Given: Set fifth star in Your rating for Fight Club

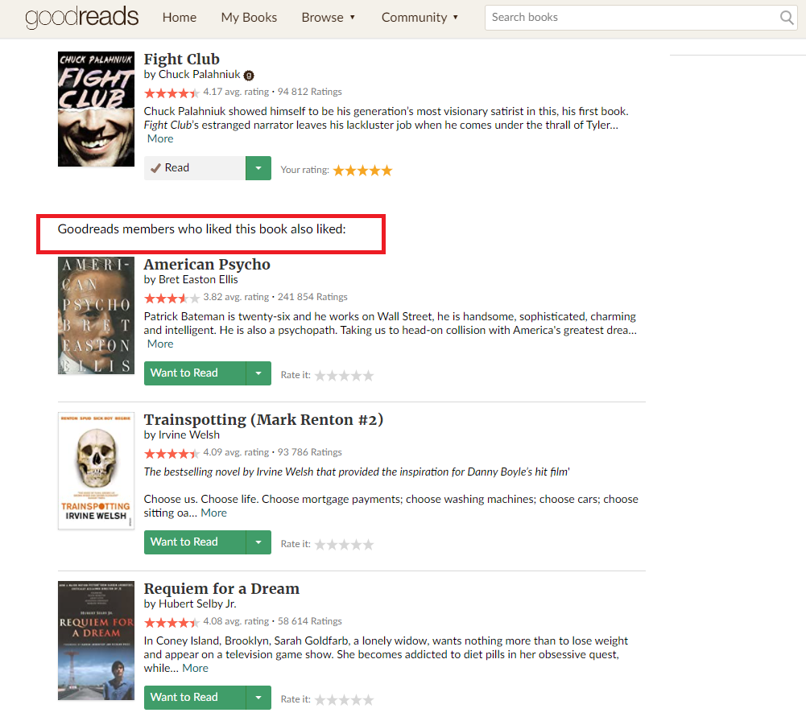Looking at the screenshot, I should point(387,171).
